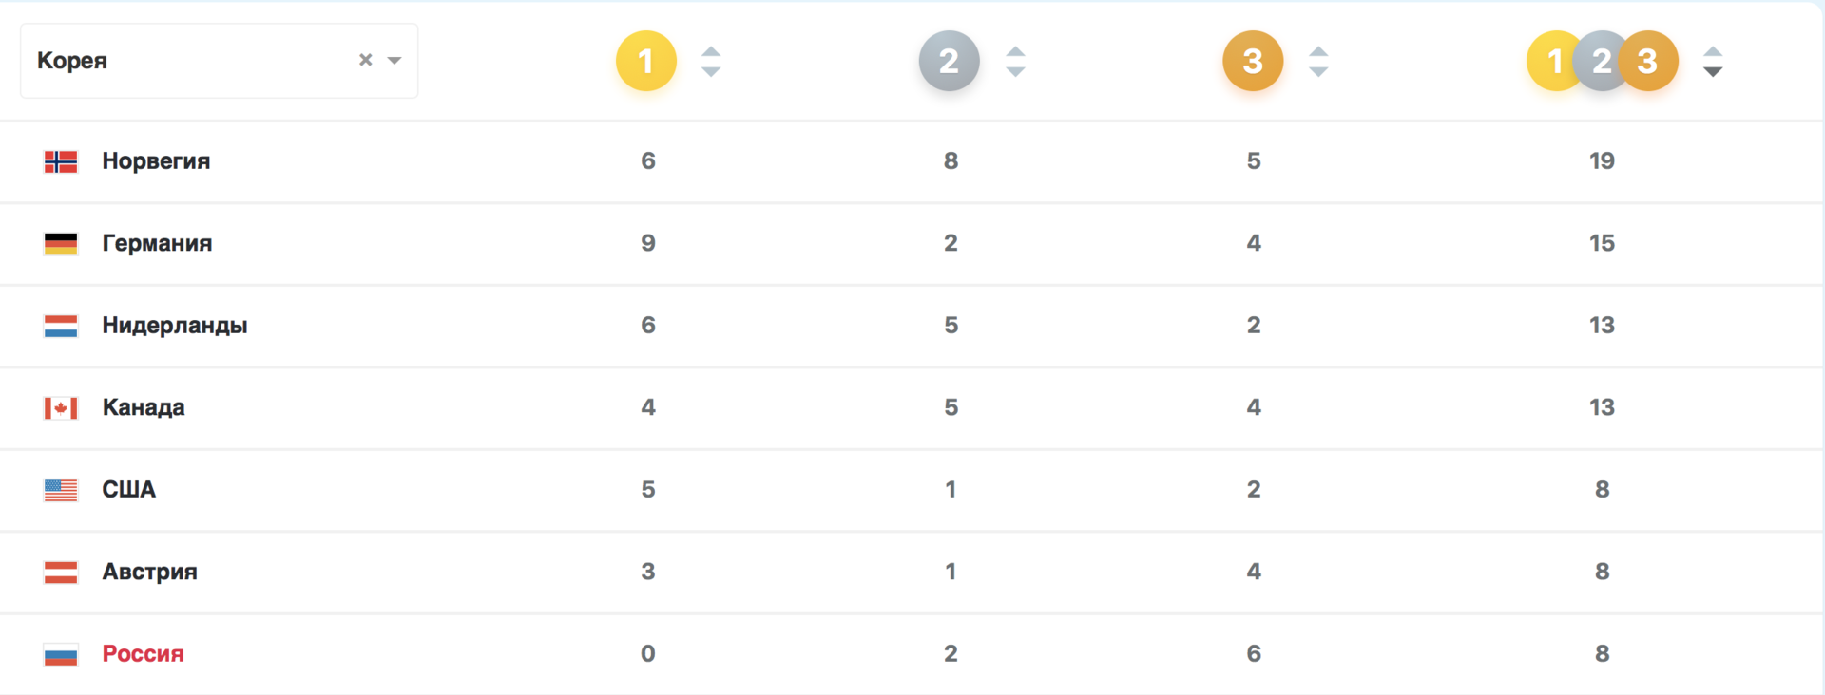
Task: Expand the Корея dropdown arrow
Action: (394, 60)
